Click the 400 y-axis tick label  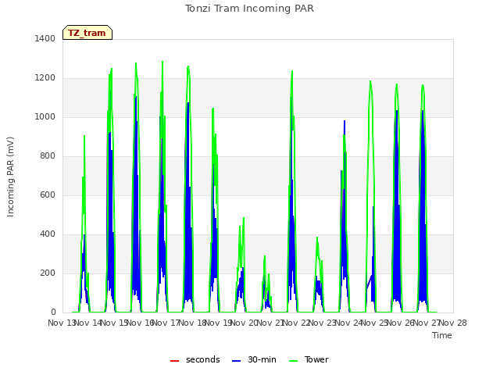tap(48, 234)
